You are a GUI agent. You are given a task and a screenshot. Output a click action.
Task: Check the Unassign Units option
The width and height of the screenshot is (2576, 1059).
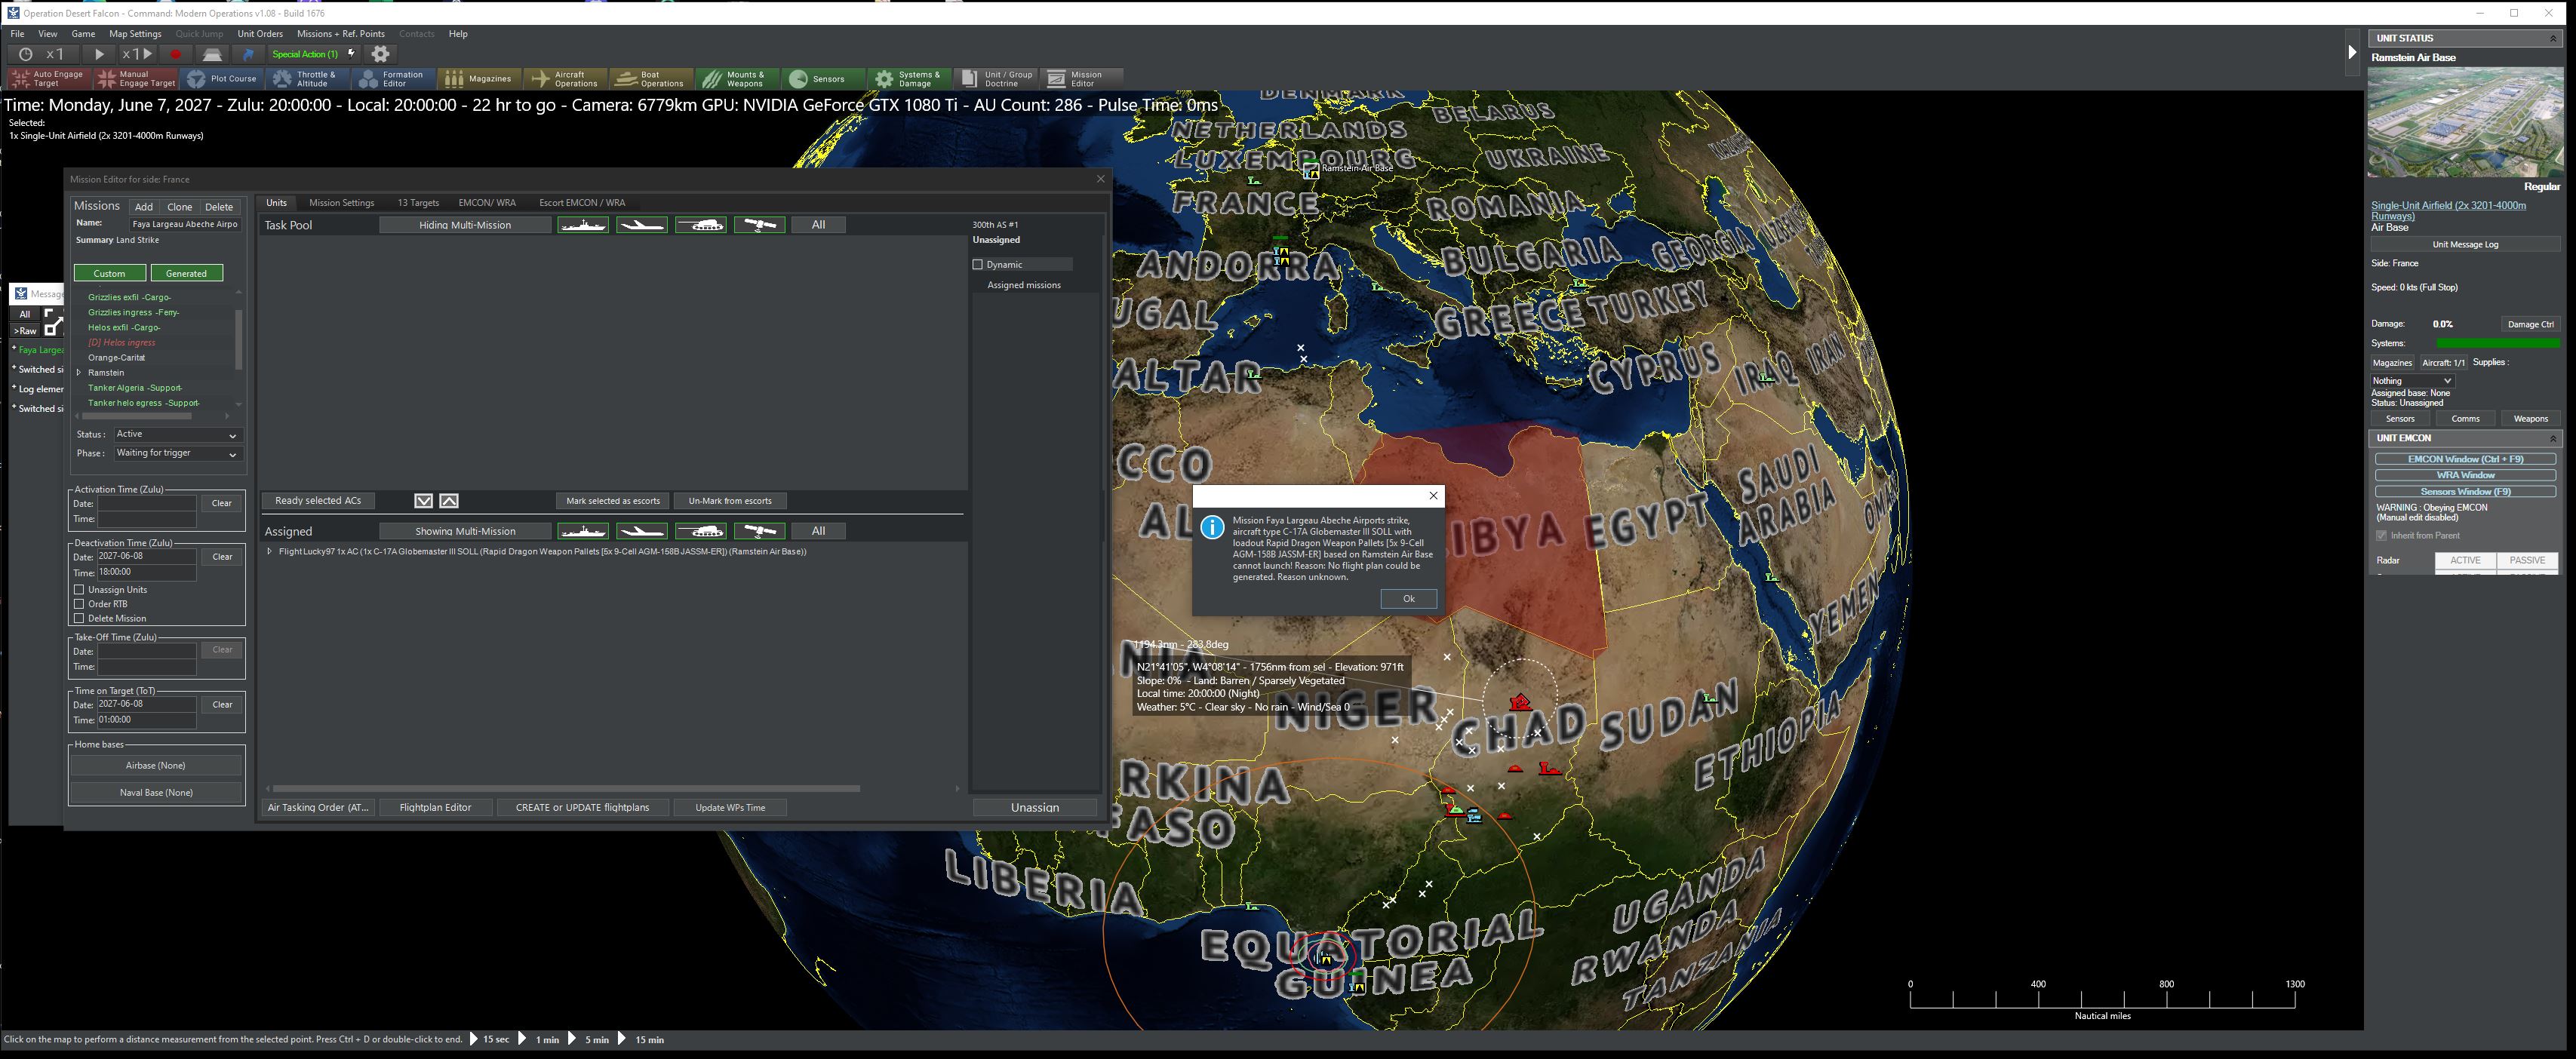79,590
